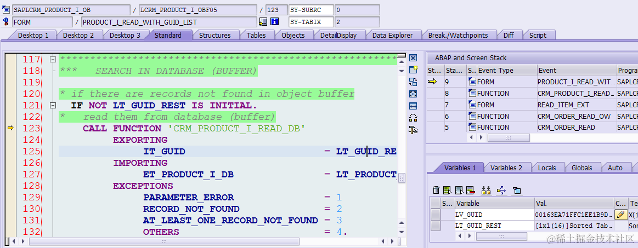
Task: Click the editor horizontal scrollbar thumb
Action: click(164, 241)
